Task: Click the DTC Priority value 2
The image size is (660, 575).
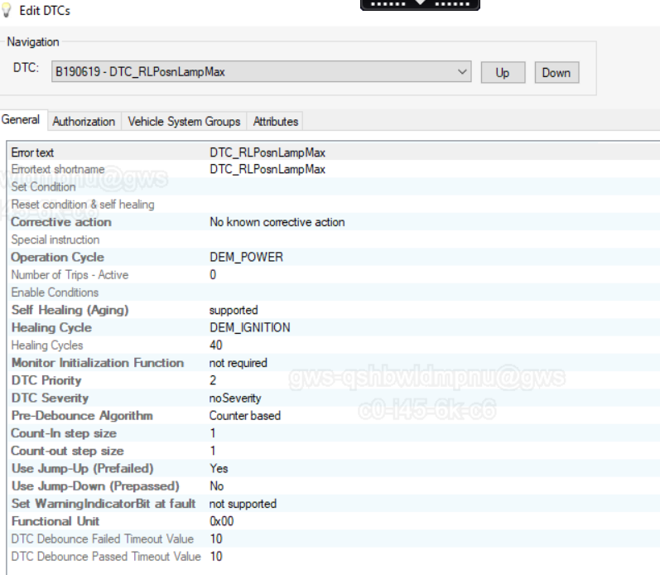Action: [213, 380]
